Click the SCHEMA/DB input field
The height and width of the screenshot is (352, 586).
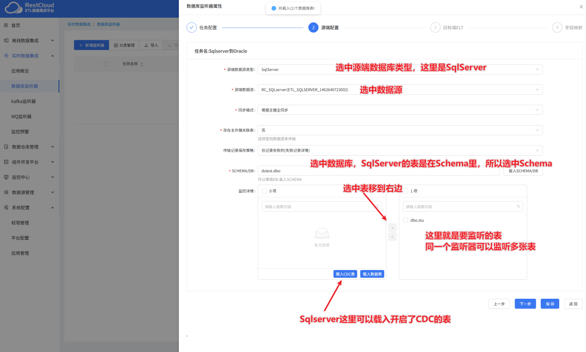click(378, 170)
